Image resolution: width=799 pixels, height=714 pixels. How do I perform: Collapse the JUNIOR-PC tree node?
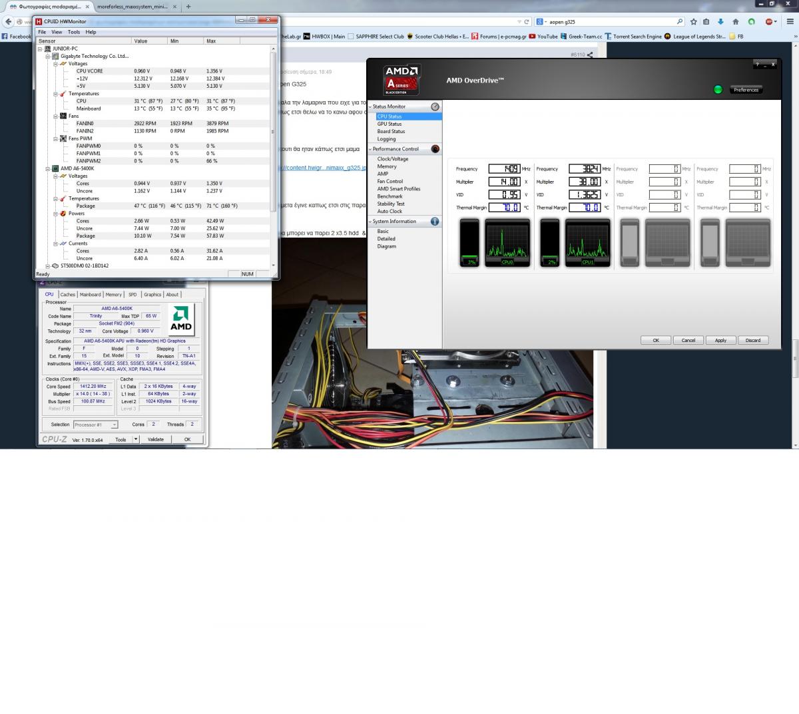coord(40,49)
